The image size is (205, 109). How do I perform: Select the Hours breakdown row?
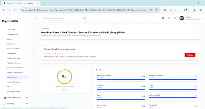tap(121, 97)
